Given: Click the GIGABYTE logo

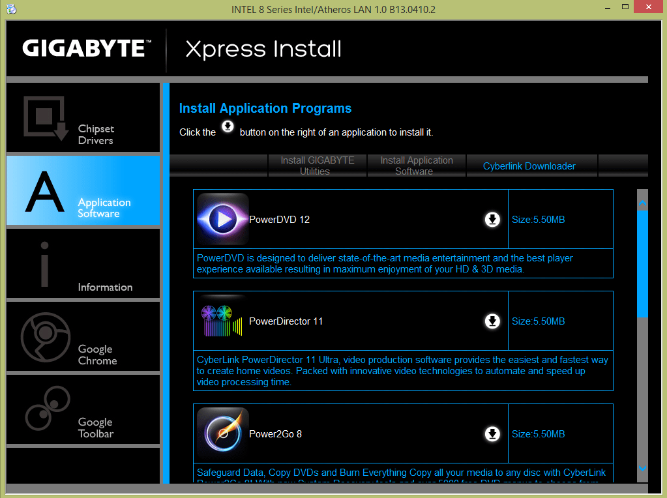Looking at the screenshot, I should [x=87, y=48].
